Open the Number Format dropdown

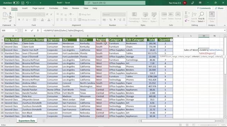tap(114, 14)
